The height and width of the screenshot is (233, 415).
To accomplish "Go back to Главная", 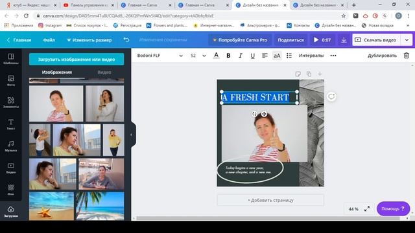I will 19,40.
